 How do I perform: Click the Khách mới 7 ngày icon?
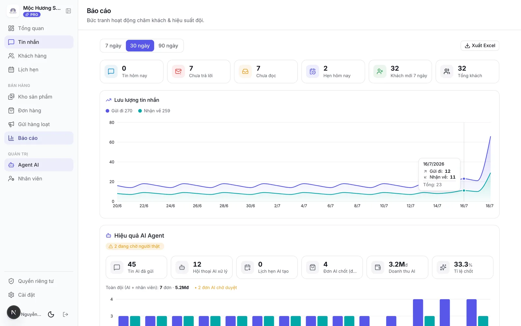[x=380, y=71]
